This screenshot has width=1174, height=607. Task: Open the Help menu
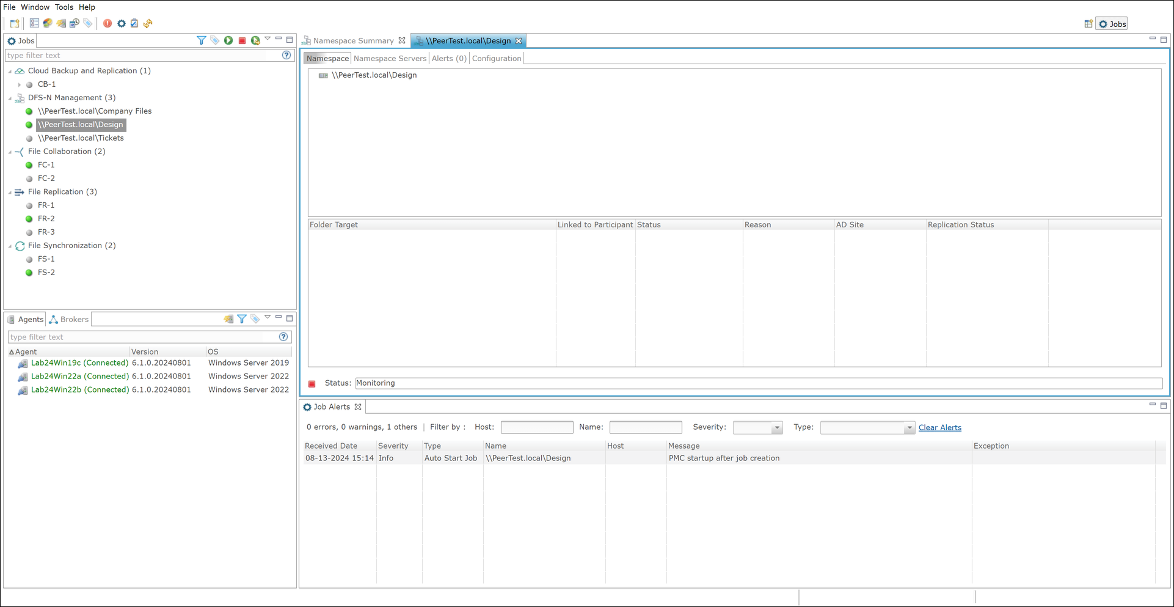point(87,7)
